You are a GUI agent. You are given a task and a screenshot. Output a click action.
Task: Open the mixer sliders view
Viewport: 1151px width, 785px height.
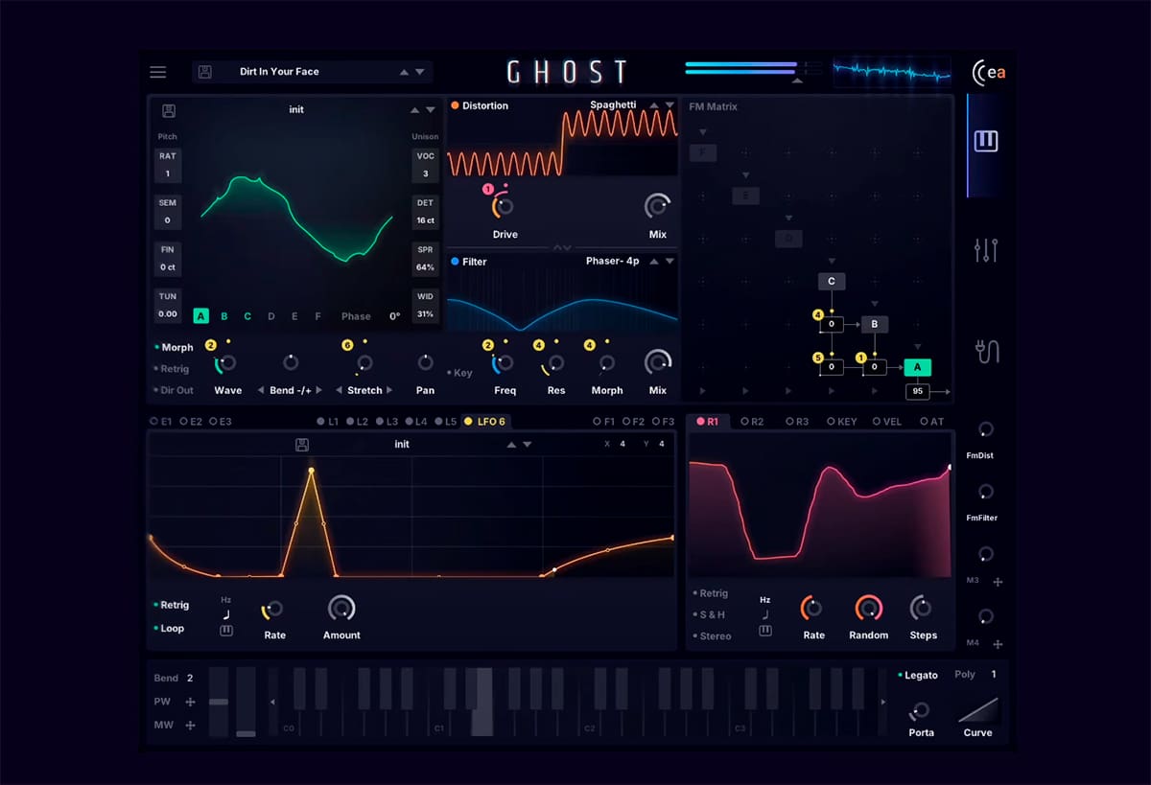point(986,250)
